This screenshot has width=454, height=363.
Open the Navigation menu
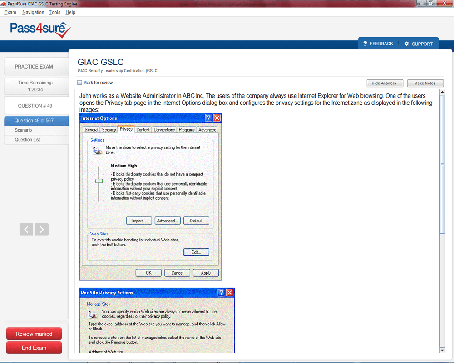click(33, 12)
